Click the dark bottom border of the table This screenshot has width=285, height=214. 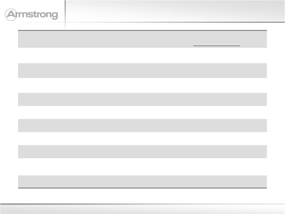tap(142, 188)
